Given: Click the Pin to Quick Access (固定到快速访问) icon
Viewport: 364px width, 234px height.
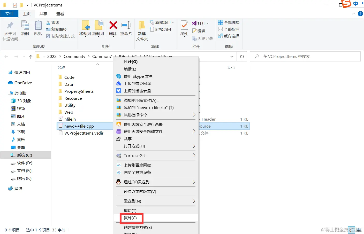Looking at the screenshot, I should (x=10, y=26).
